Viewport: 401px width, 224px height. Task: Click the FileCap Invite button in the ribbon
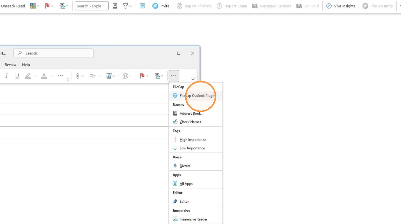[x=378, y=6]
